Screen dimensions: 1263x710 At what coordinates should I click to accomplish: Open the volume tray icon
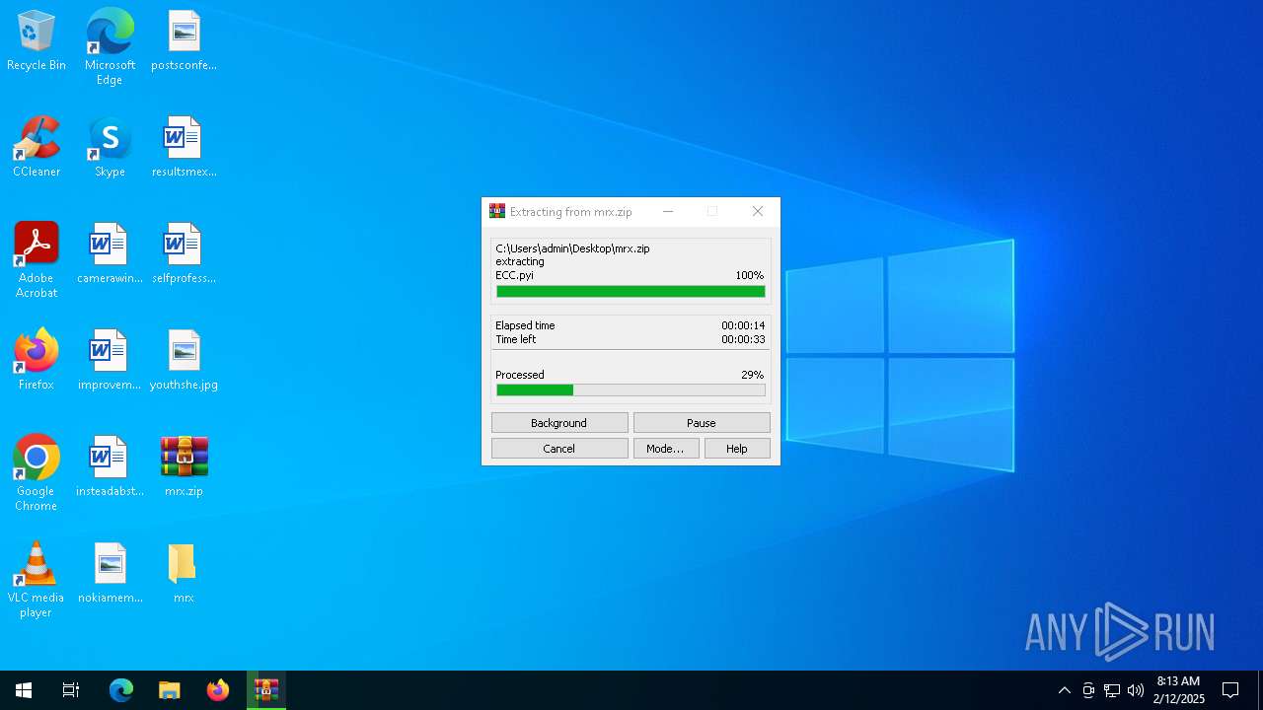tap(1136, 690)
